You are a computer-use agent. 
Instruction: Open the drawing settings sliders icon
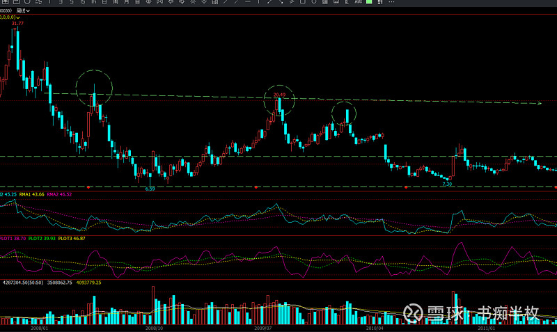coord(379,2)
